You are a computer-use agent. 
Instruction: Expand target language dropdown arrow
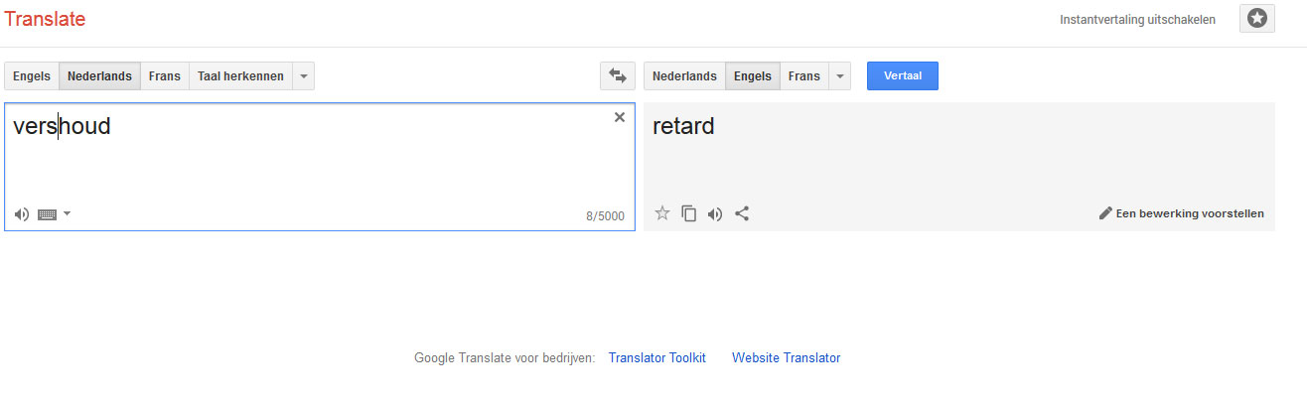tap(840, 75)
